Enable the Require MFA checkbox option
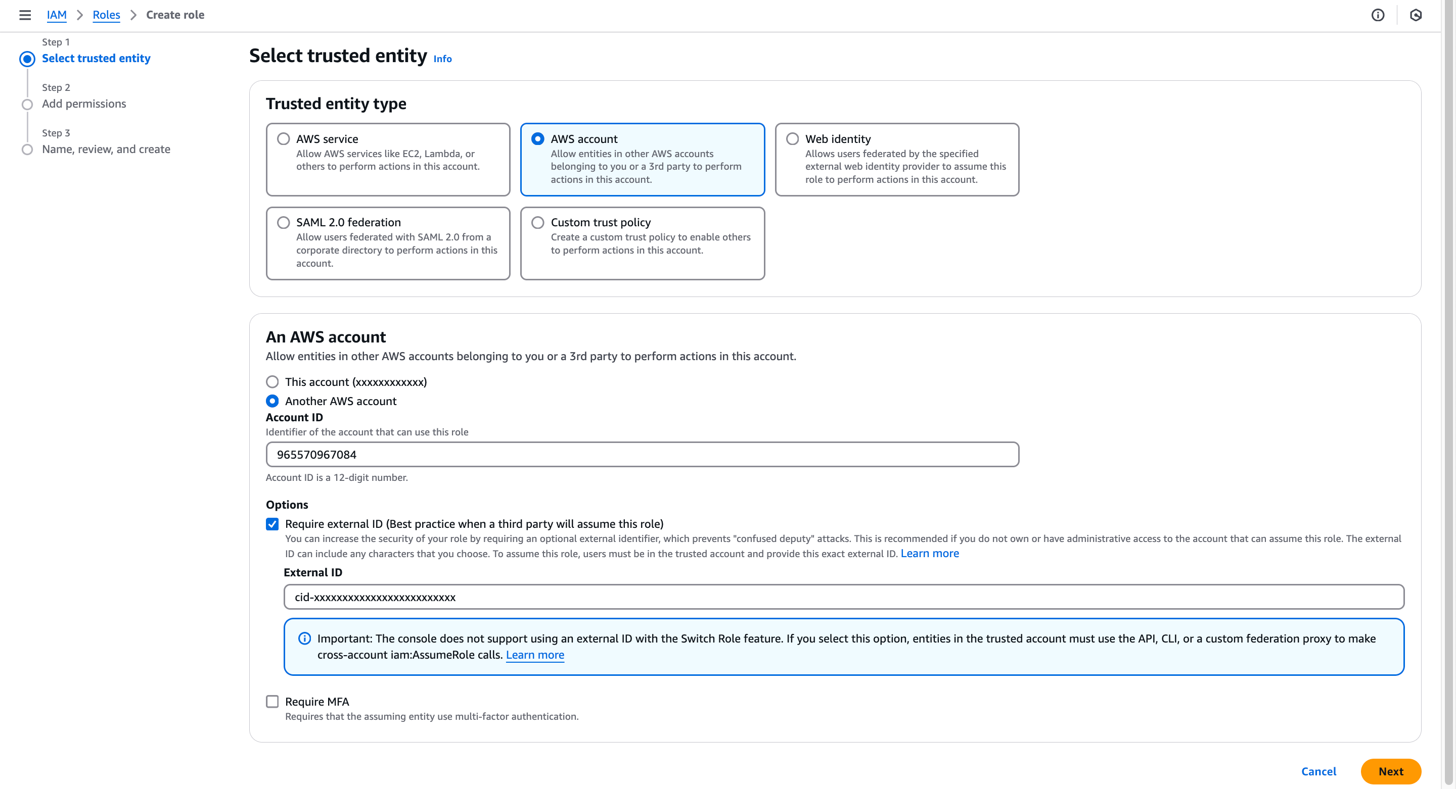The height and width of the screenshot is (789, 1456). (x=272, y=702)
